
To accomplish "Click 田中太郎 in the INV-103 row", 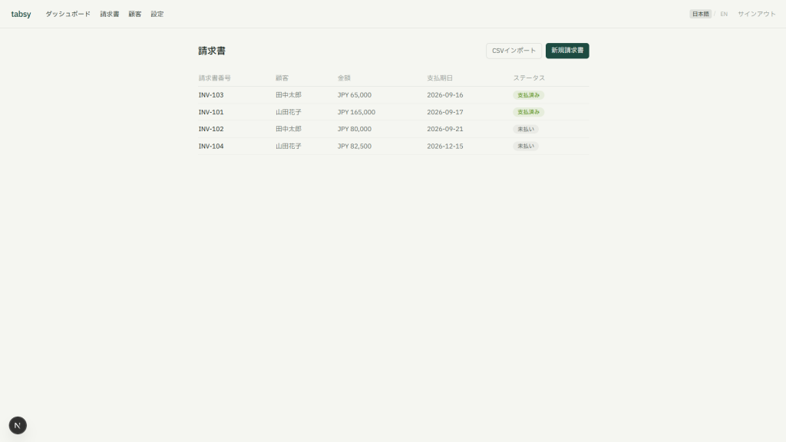I will (289, 94).
